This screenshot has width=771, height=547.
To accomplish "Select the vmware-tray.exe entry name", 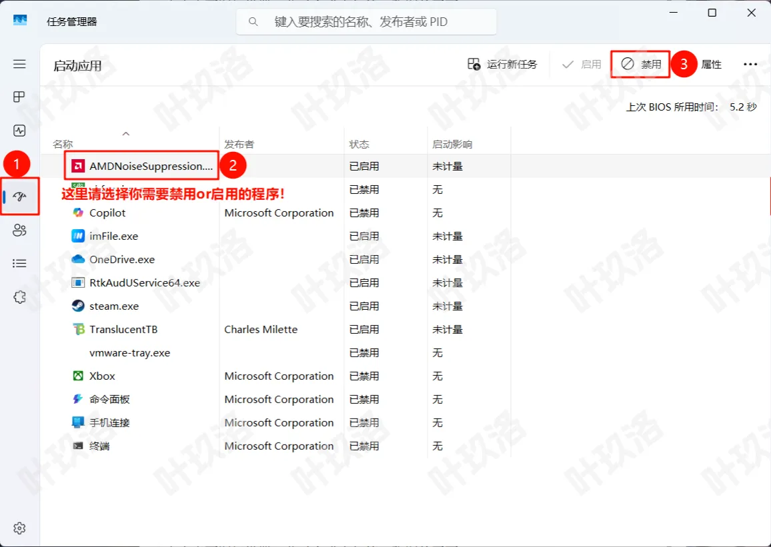I will coord(130,352).
